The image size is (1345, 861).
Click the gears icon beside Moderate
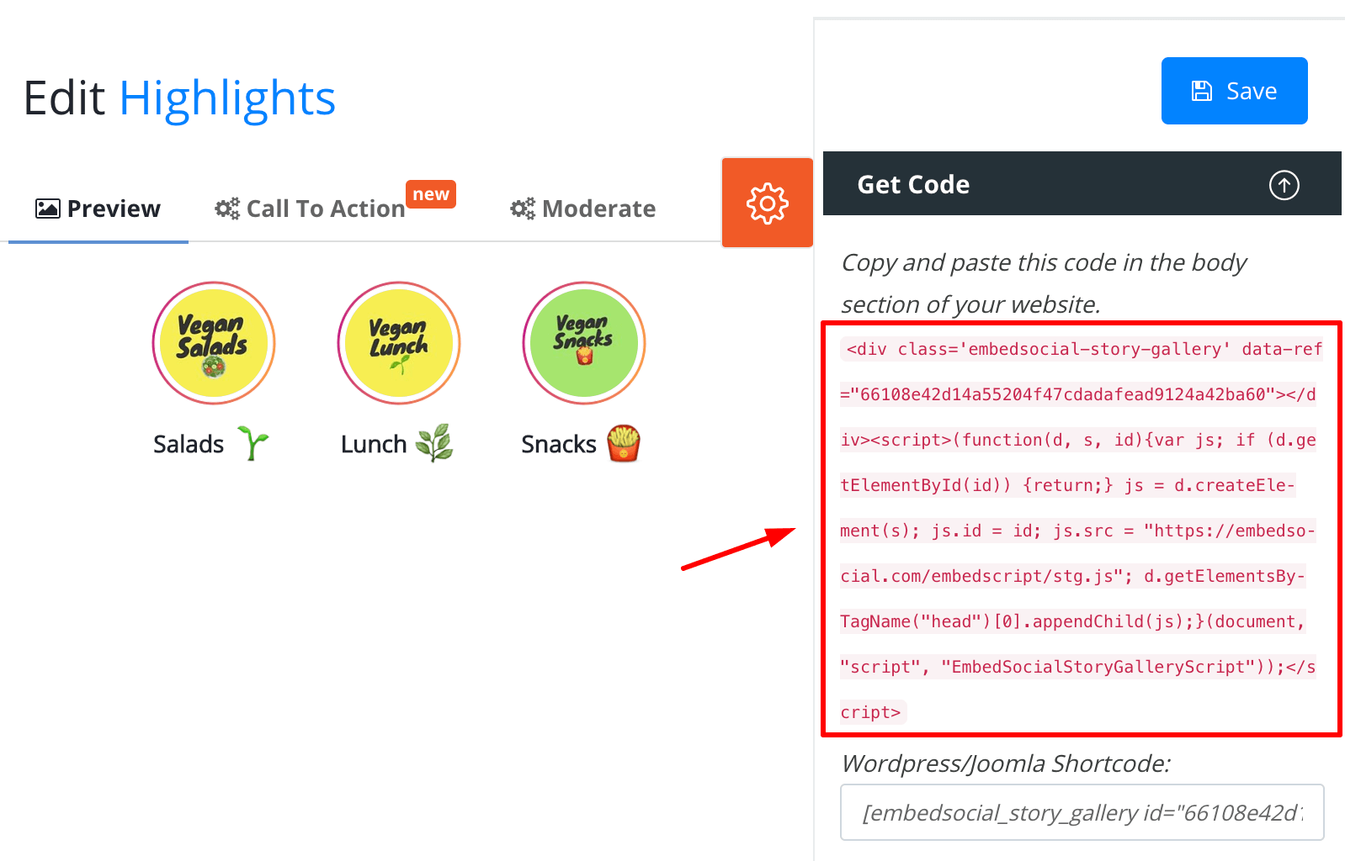pyautogui.click(x=523, y=209)
